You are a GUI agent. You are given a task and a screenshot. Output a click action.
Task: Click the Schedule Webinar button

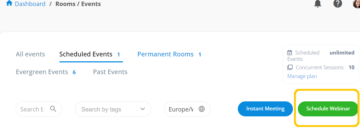[x=328, y=109]
